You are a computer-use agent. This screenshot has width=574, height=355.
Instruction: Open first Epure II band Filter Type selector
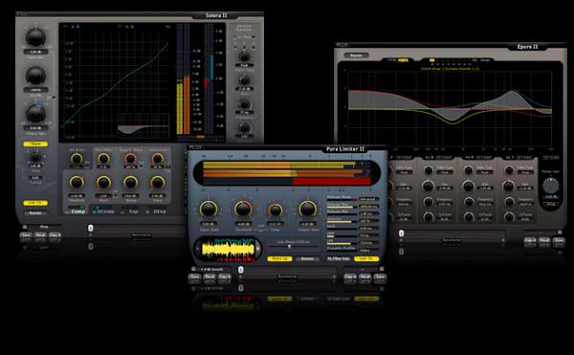point(404,172)
